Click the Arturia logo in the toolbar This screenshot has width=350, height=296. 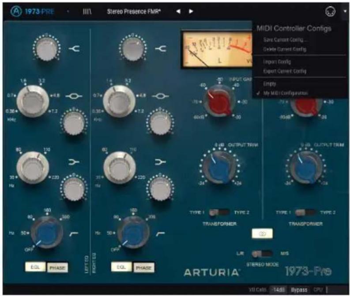pos(16,11)
